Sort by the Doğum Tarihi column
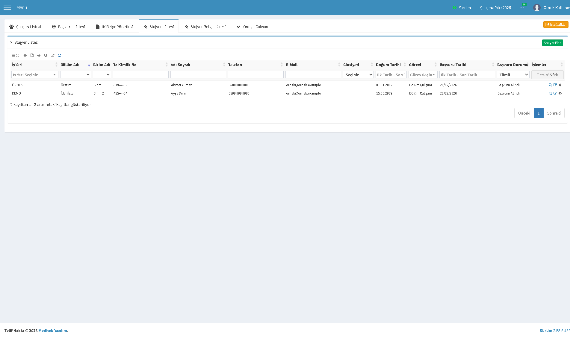 pos(405,65)
